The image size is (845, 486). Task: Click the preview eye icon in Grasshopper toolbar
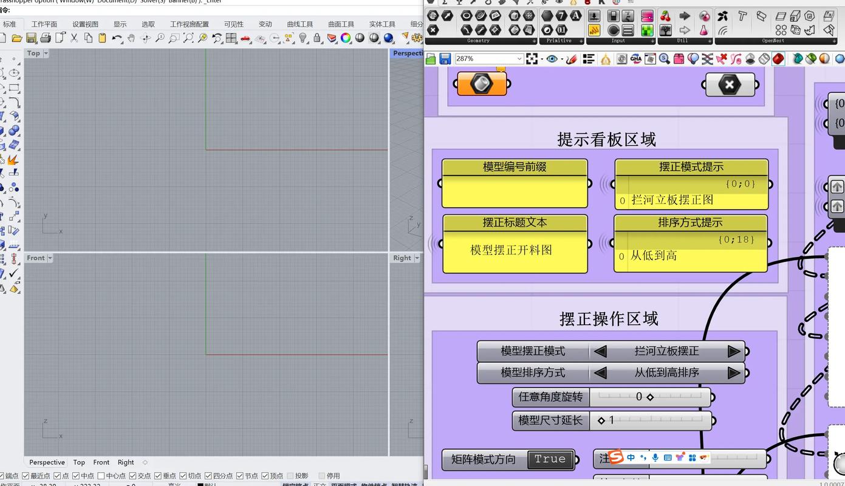click(553, 59)
